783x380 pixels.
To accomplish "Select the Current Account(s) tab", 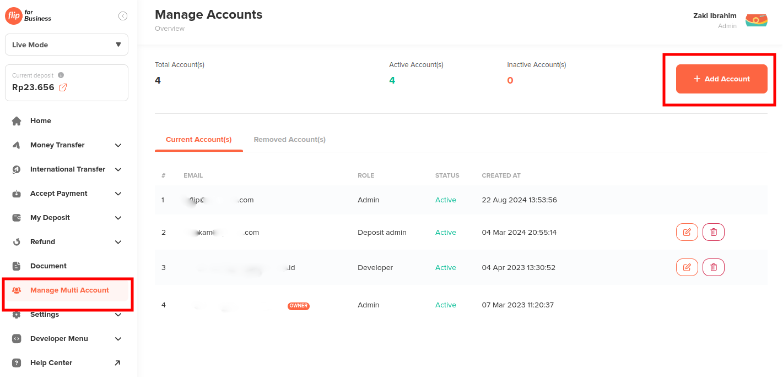I will point(198,139).
